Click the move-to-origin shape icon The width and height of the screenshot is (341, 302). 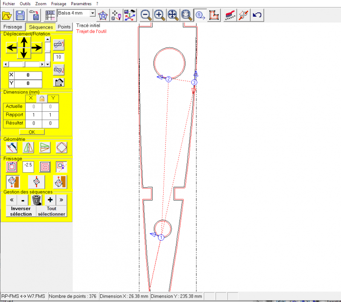pyautogui.click(x=59, y=82)
